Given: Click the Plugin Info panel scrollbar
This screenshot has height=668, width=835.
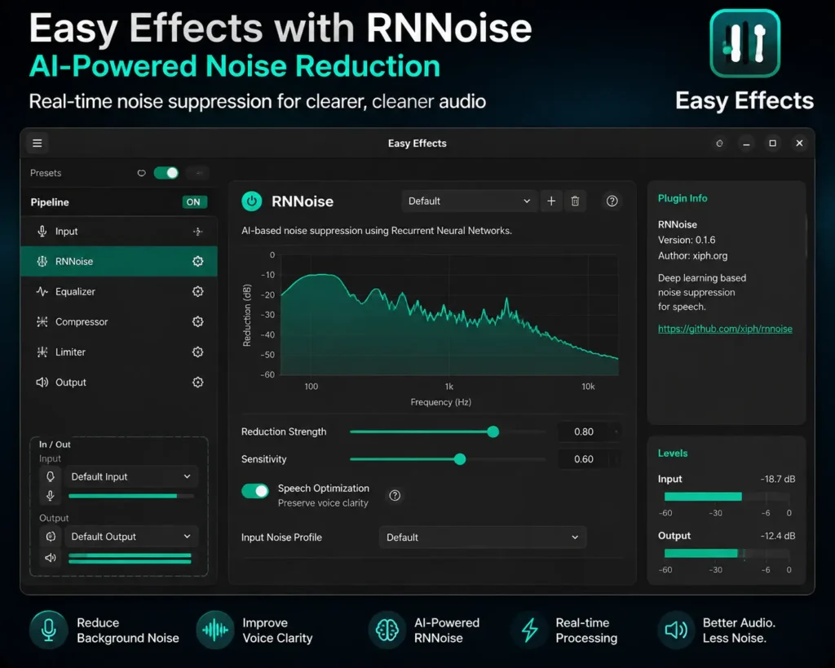Looking at the screenshot, I should tap(806, 237).
